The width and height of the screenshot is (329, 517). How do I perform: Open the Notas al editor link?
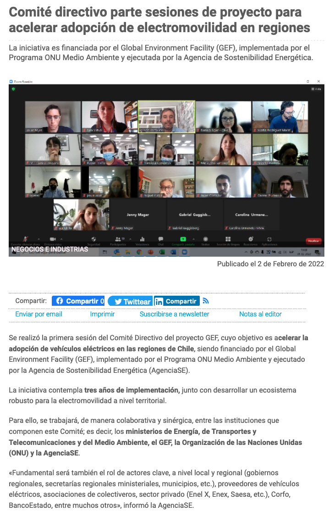coord(260,314)
